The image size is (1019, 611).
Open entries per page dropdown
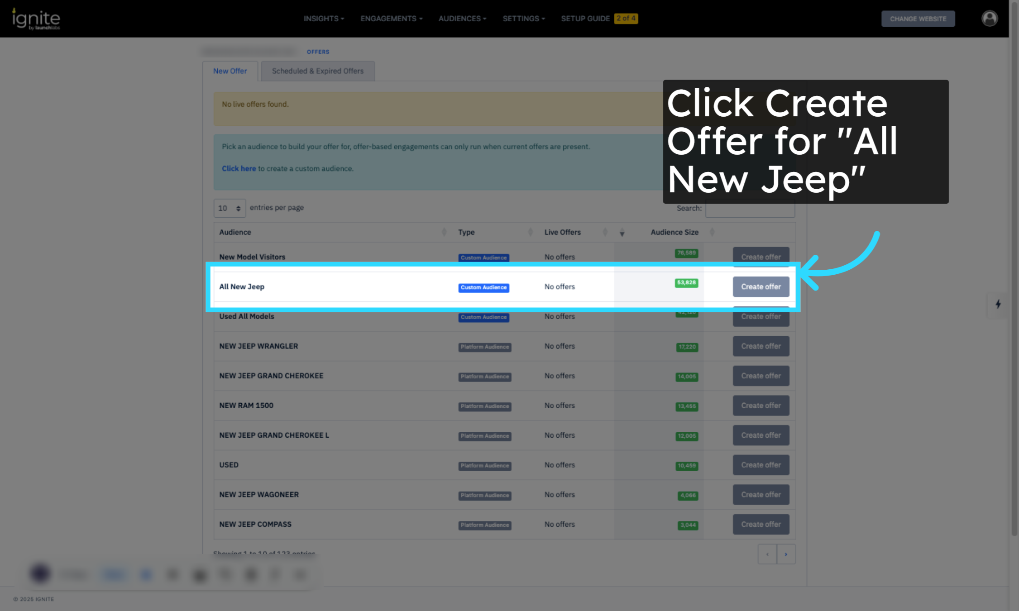[229, 208]
